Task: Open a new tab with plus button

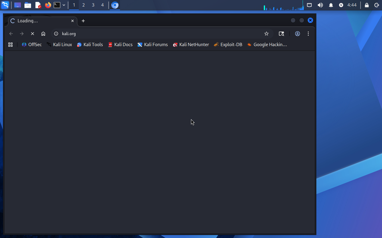Action: tap(83, 21)
